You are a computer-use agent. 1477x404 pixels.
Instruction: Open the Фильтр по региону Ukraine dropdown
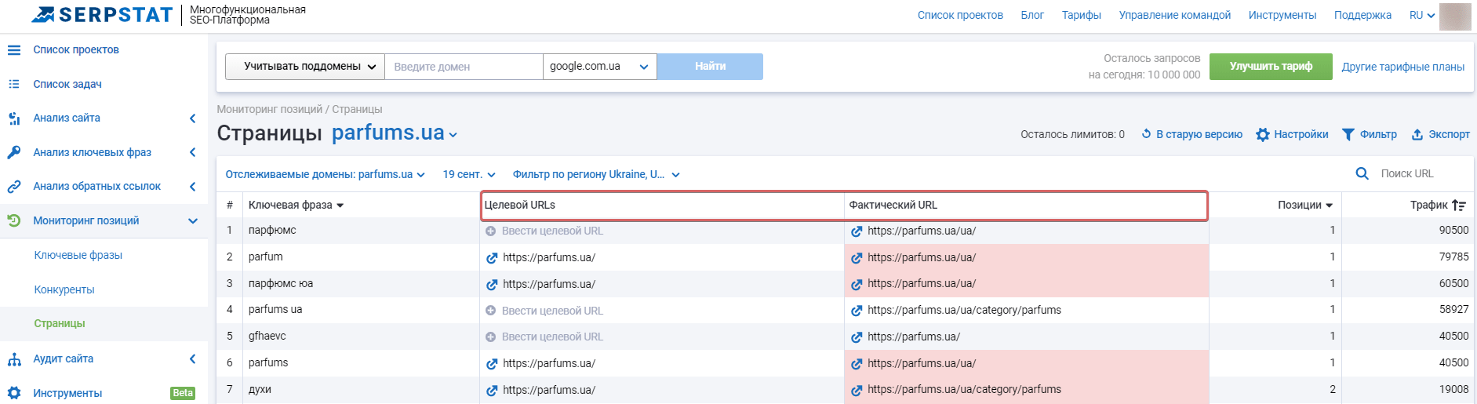click(x=596, y=174)
